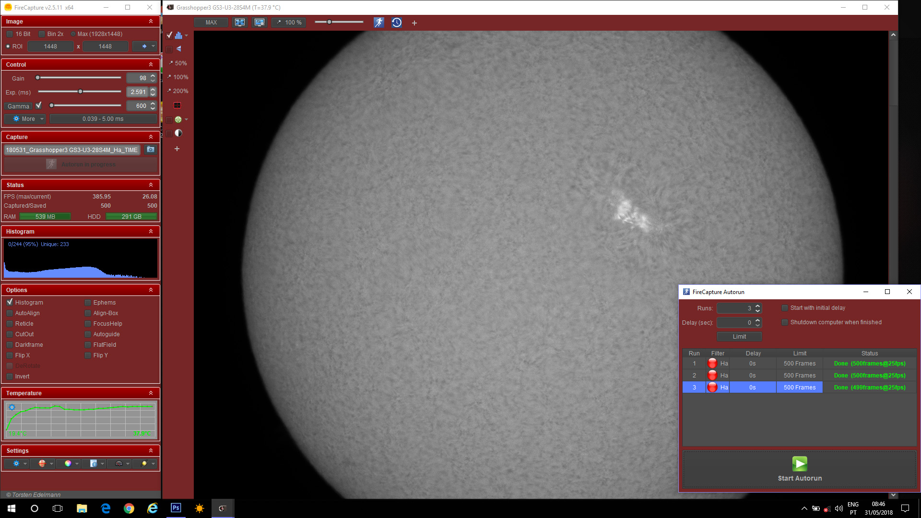921x518 pixels.
Task: Increase the Runs value with stepper
Action: coord(758,306)
